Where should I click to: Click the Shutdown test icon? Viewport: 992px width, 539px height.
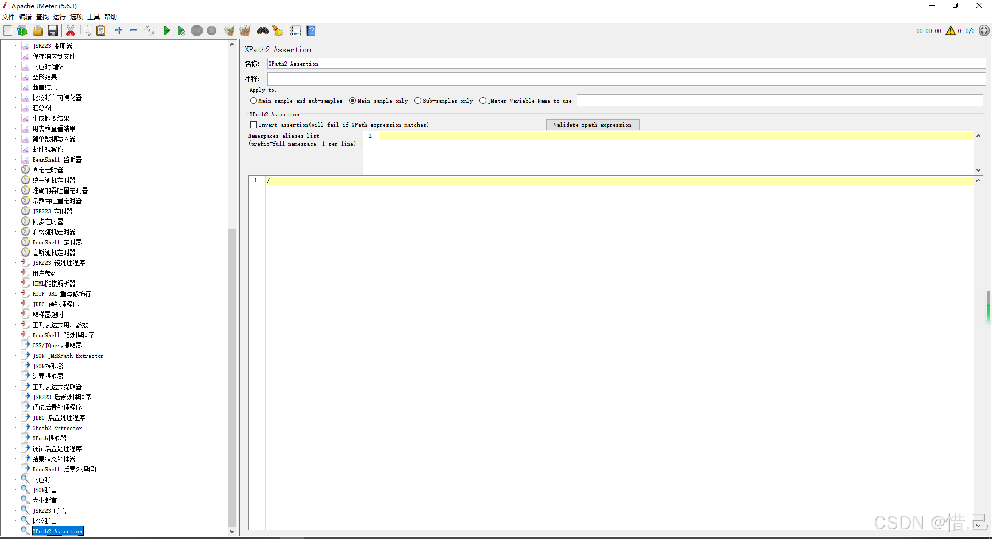[x=212, y=31]
